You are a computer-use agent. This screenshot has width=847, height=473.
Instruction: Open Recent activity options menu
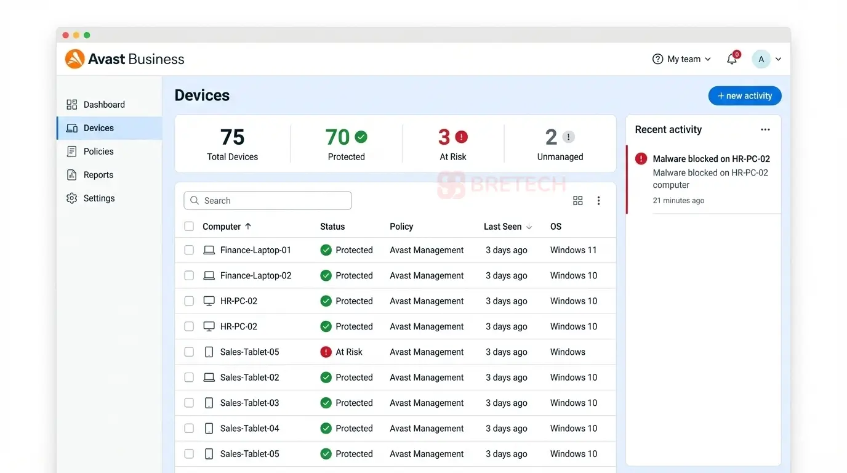765,129
